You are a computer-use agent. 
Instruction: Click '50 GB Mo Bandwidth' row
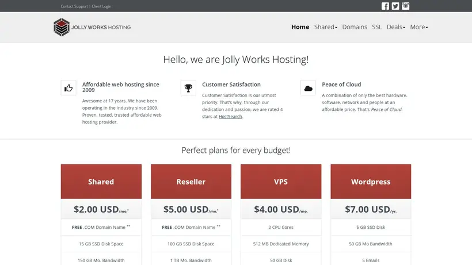[x=371, y=244]
